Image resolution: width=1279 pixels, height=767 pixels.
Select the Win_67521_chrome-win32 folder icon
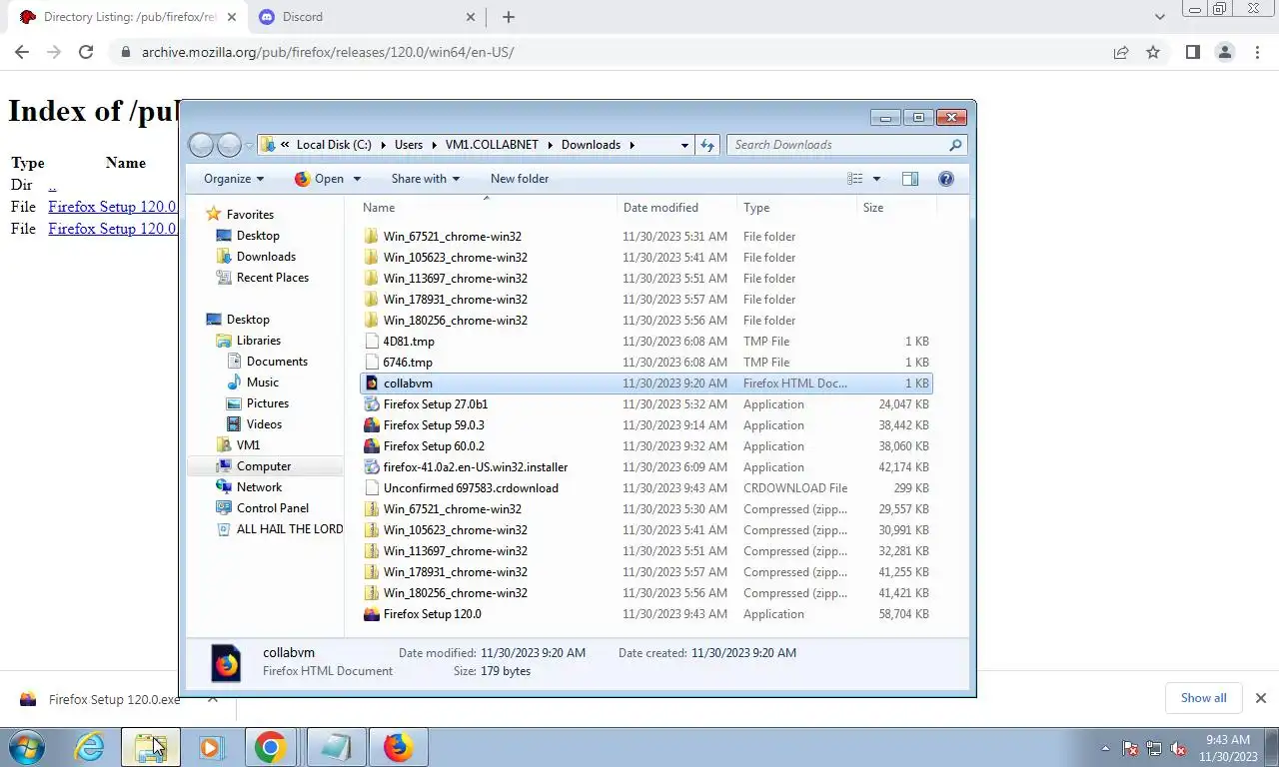coord(372,237)
